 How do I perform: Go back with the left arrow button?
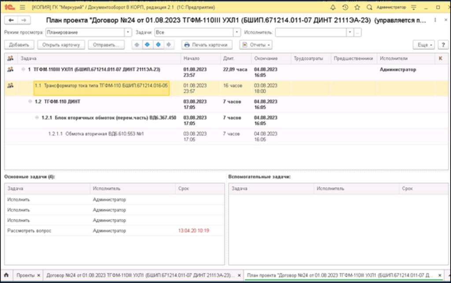coord(11,20)
